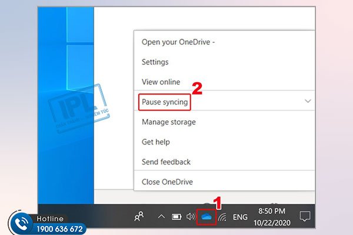Open the Action Center notification icon
Screen dimensions: 353x235
pos(305,217)
